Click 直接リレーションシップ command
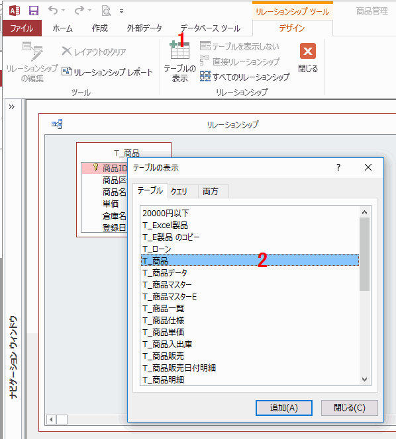The image size is (396, 439). pos(240,61)
